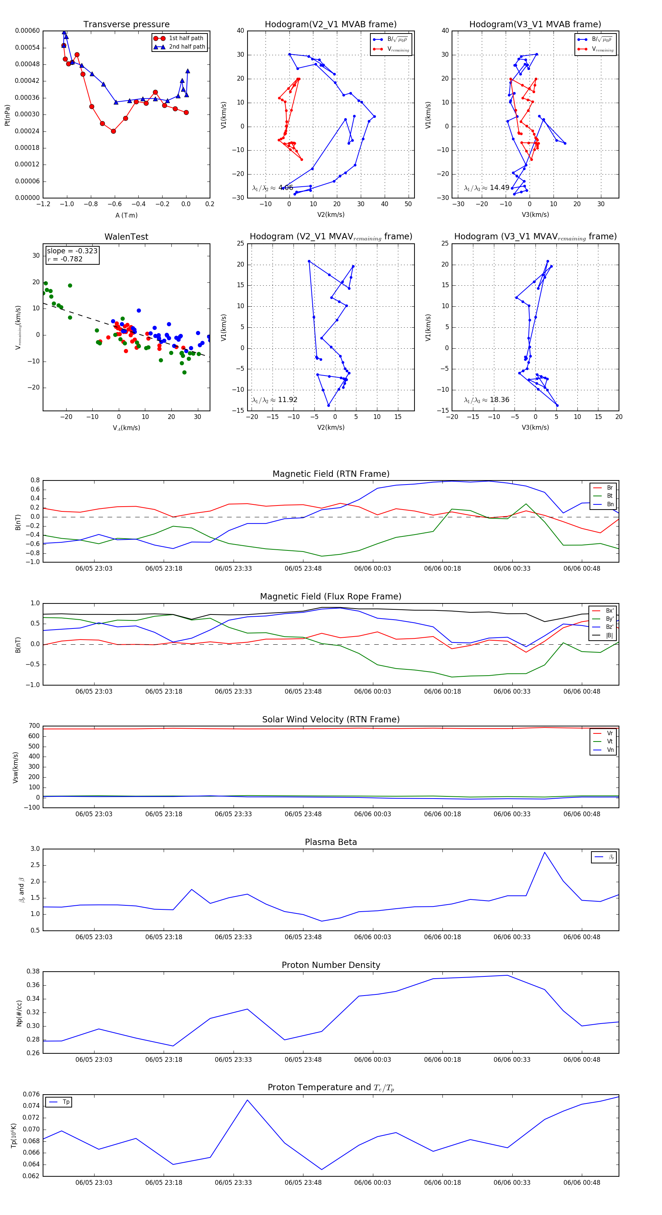Click the "Magnetic Field (RTN Frame)" title
This screenshot has width=662, height=1215.
point(331,474)
